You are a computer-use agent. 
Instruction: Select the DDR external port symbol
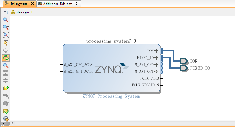[x=184, y=61]
